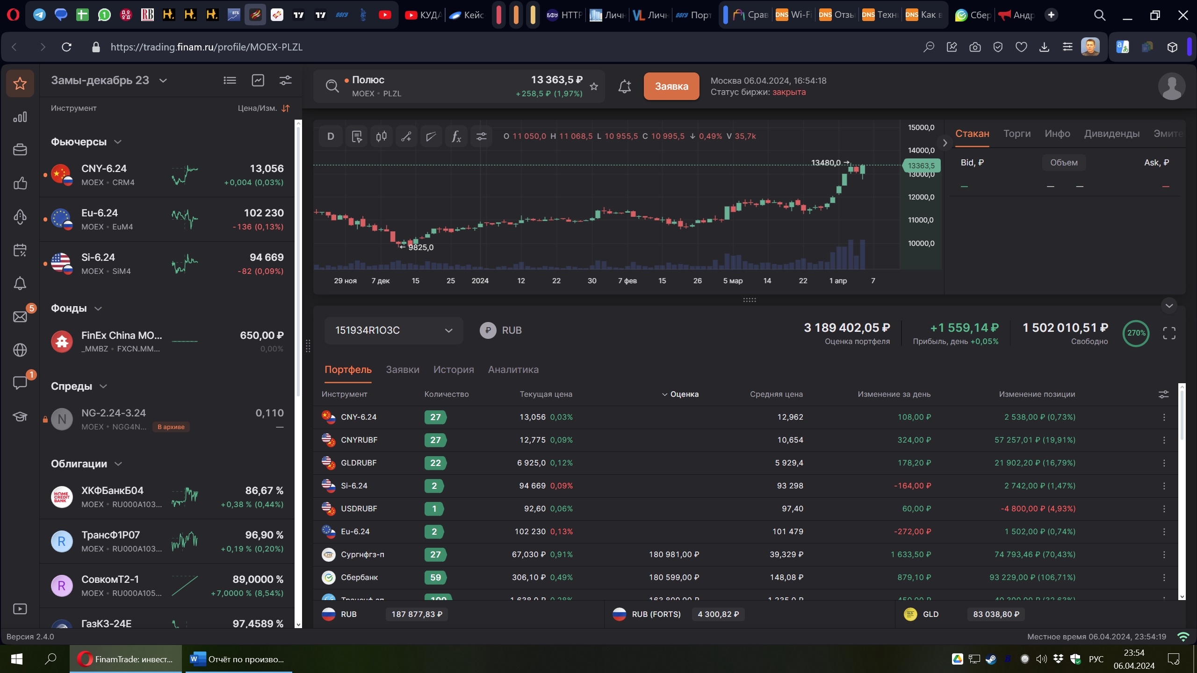Toggle price/change sort order arrows
The image size is (1197, 673).
click(286, 108)
